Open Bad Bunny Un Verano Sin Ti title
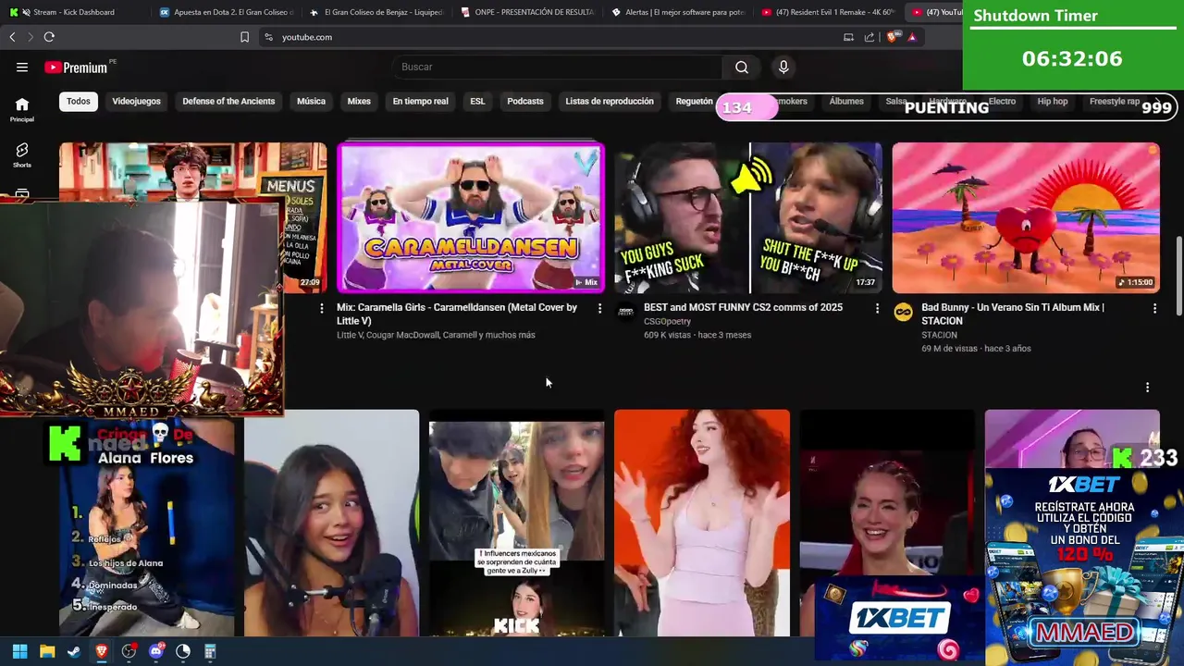The width and height of the screenshot is (1184, 666). [x=1013, y=314]
